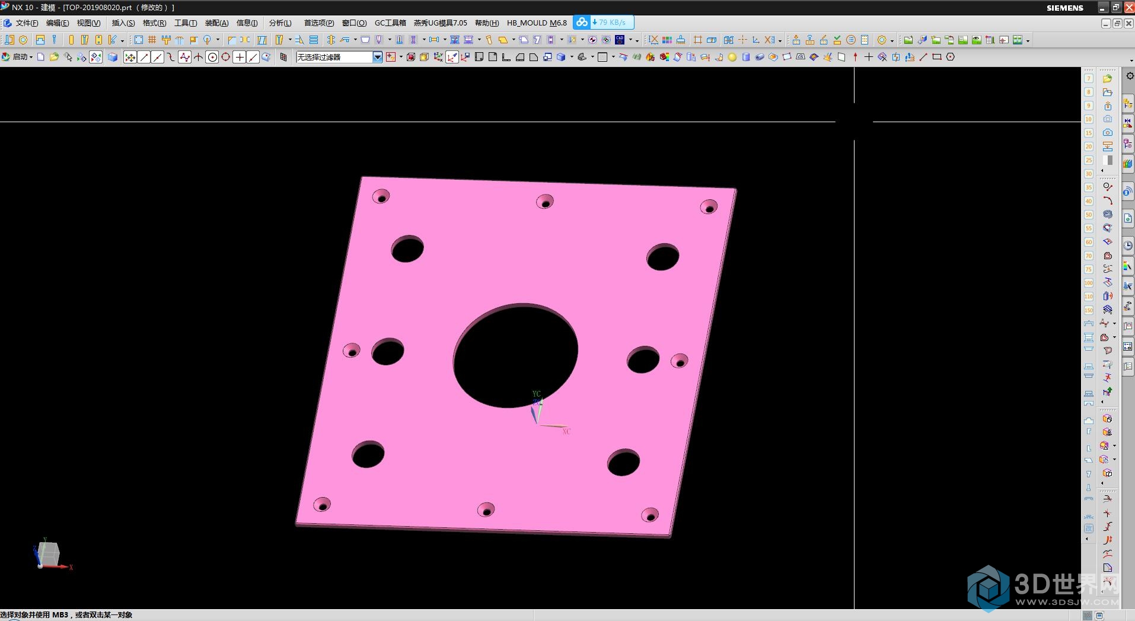Click the view triad cube in corner
This screenshot has height=621, width=1135.
pos(49,553)
